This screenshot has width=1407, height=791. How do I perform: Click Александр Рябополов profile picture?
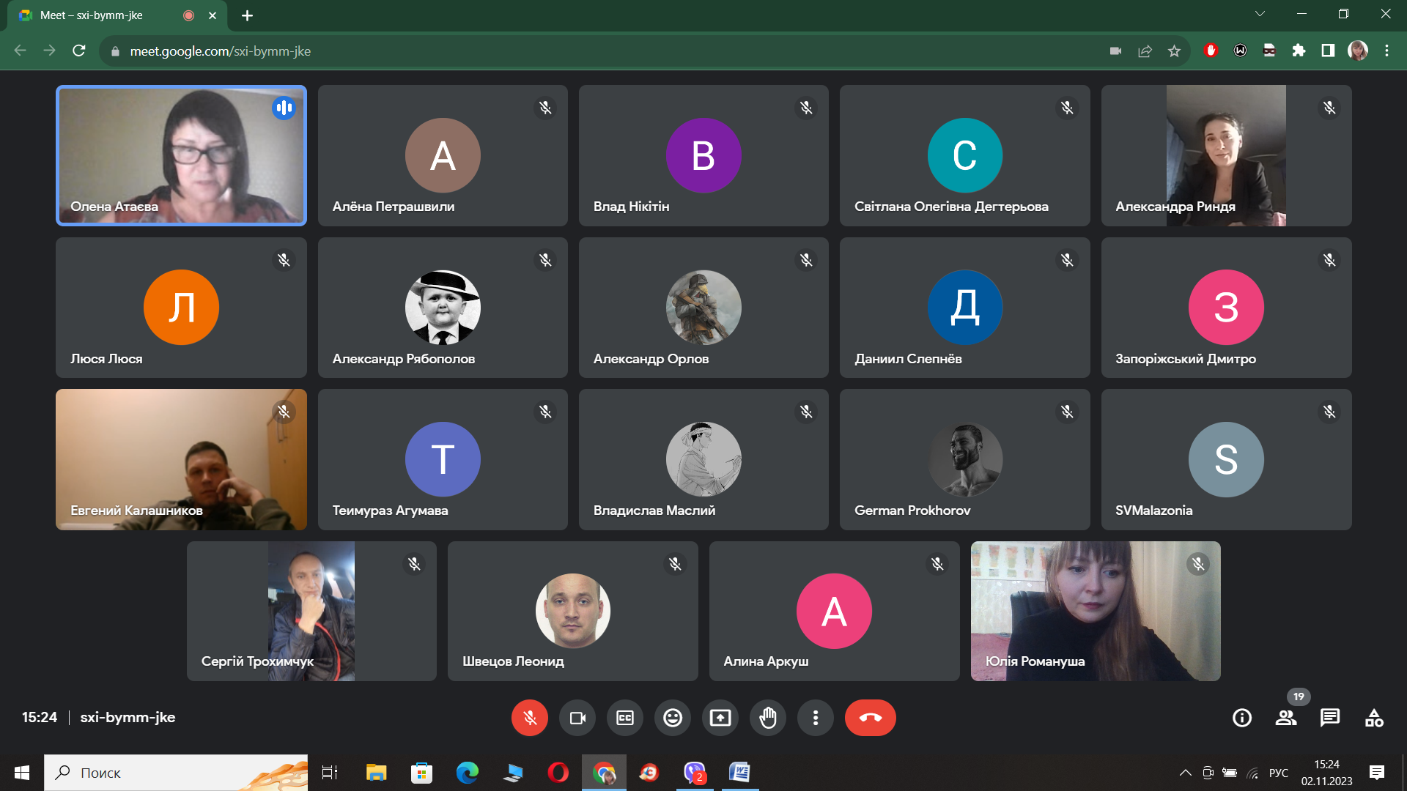coord(443,307)
